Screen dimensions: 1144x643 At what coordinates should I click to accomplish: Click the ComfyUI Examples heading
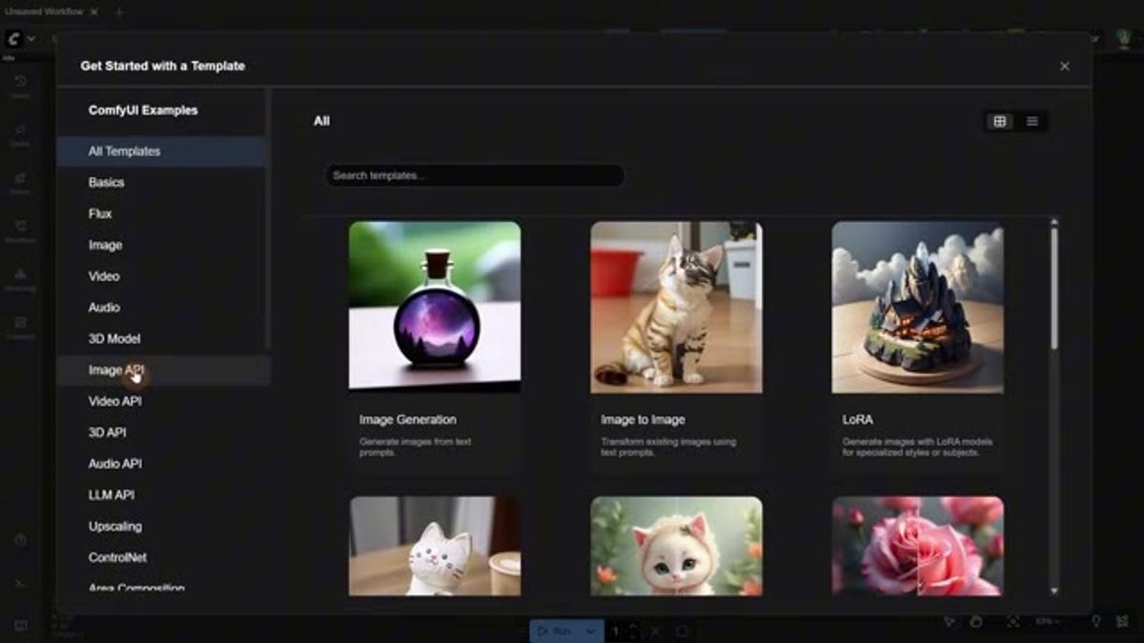(143, 111)
